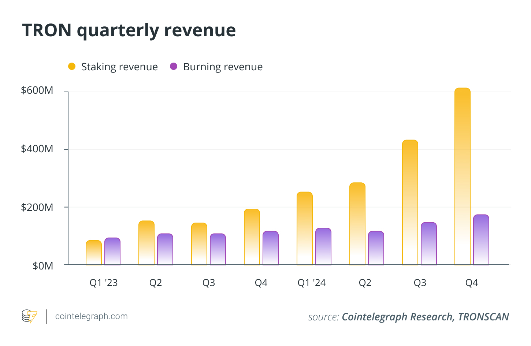Click the Q3 label after Q1 '24's Q2

[x=420, y=283]
